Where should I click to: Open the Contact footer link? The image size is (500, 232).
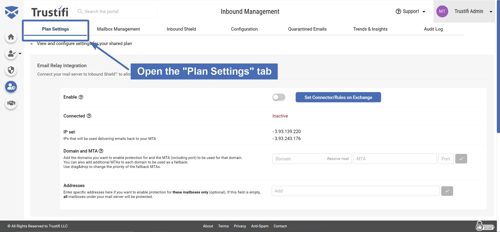(280, 226)
